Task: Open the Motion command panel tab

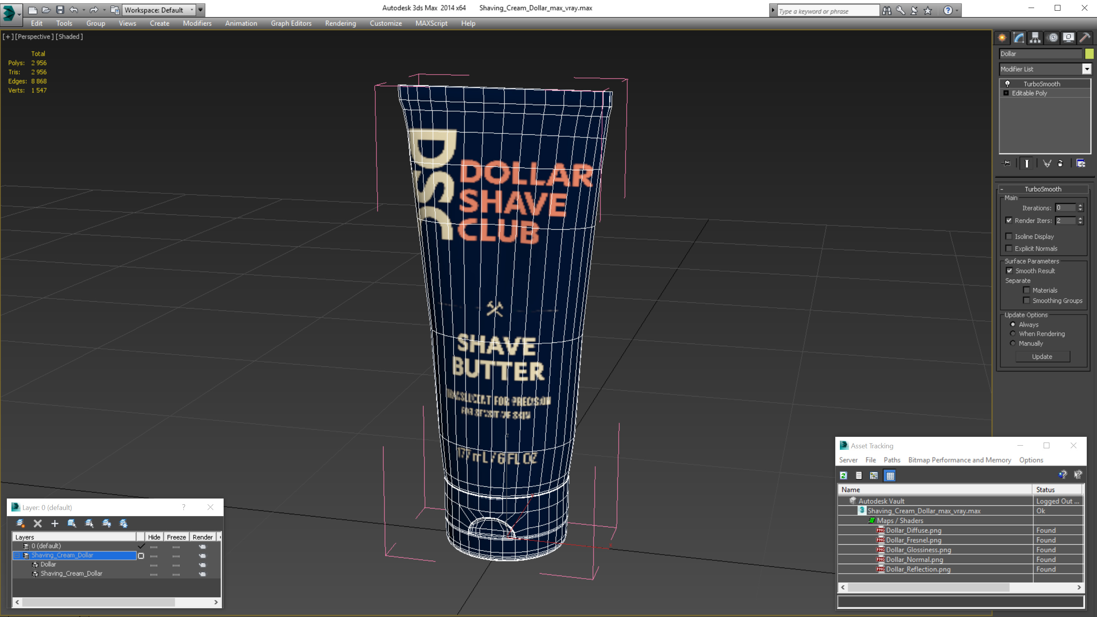Action: (x=1052, y=38)
